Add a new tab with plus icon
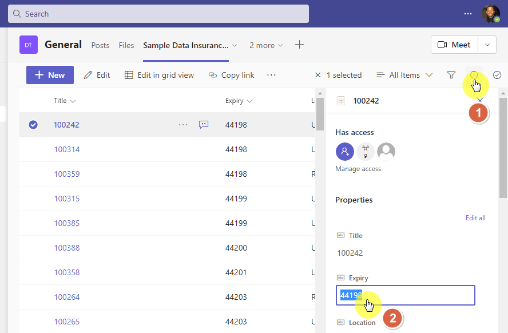Image resolution: width=508 pixels, height=333 pixels. click(299, 45)
